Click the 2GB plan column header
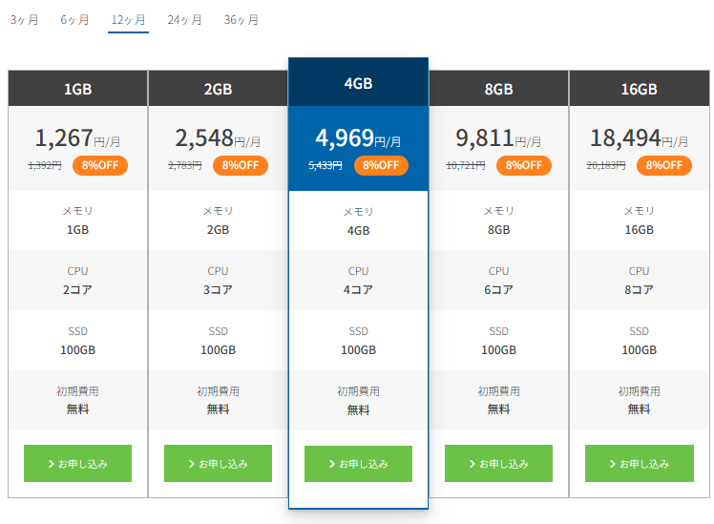Screen dimensions: 714x524 [x=218, y=89]
